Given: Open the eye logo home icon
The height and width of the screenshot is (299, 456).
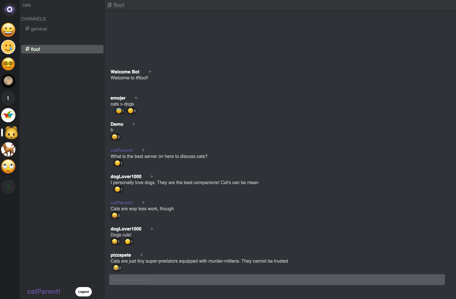Looking at the screenshot, I should [x=9, y=9].
